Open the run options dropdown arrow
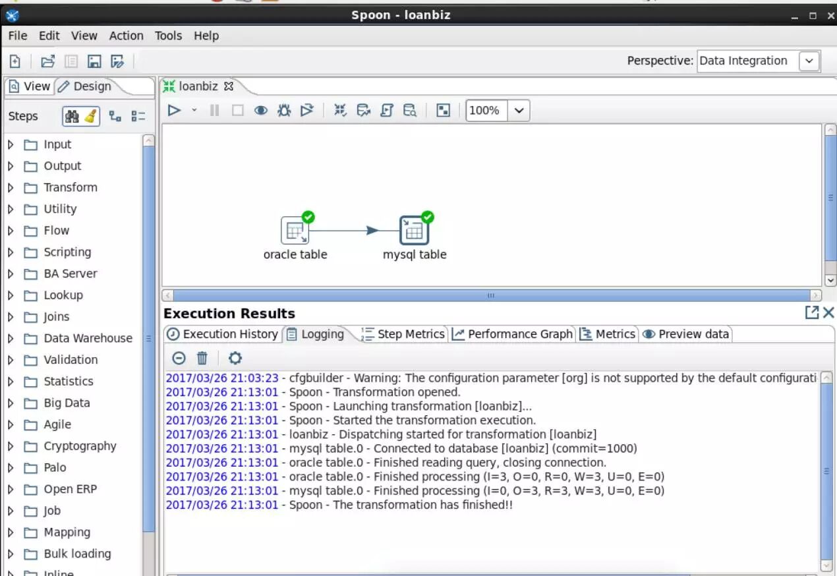The image size is (837, 576). (194, 110)
